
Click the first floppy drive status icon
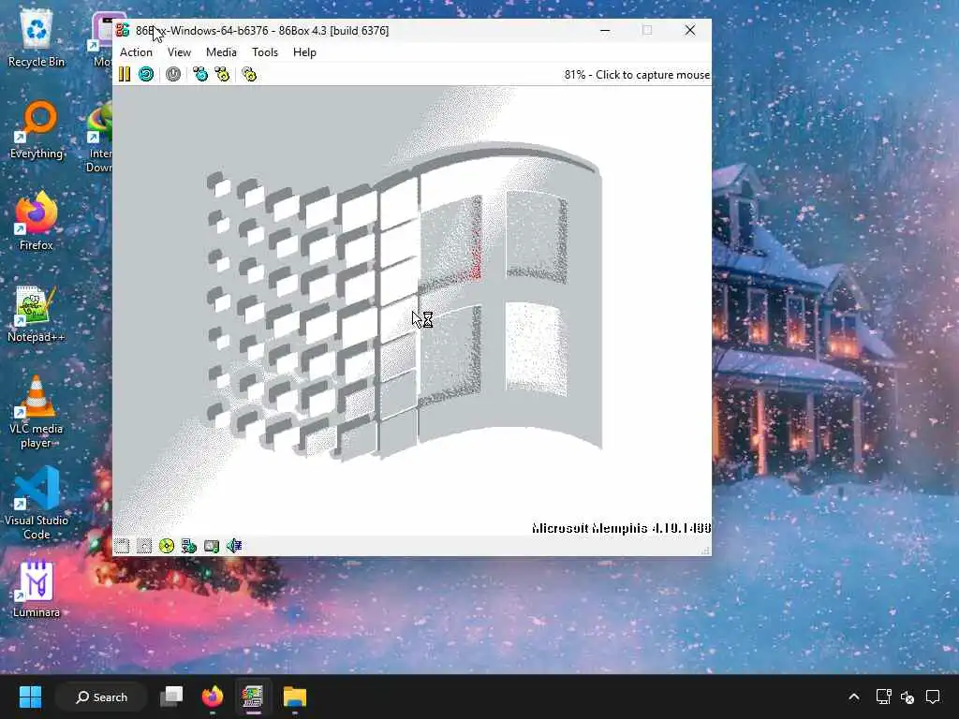click(x=122, y=546)
